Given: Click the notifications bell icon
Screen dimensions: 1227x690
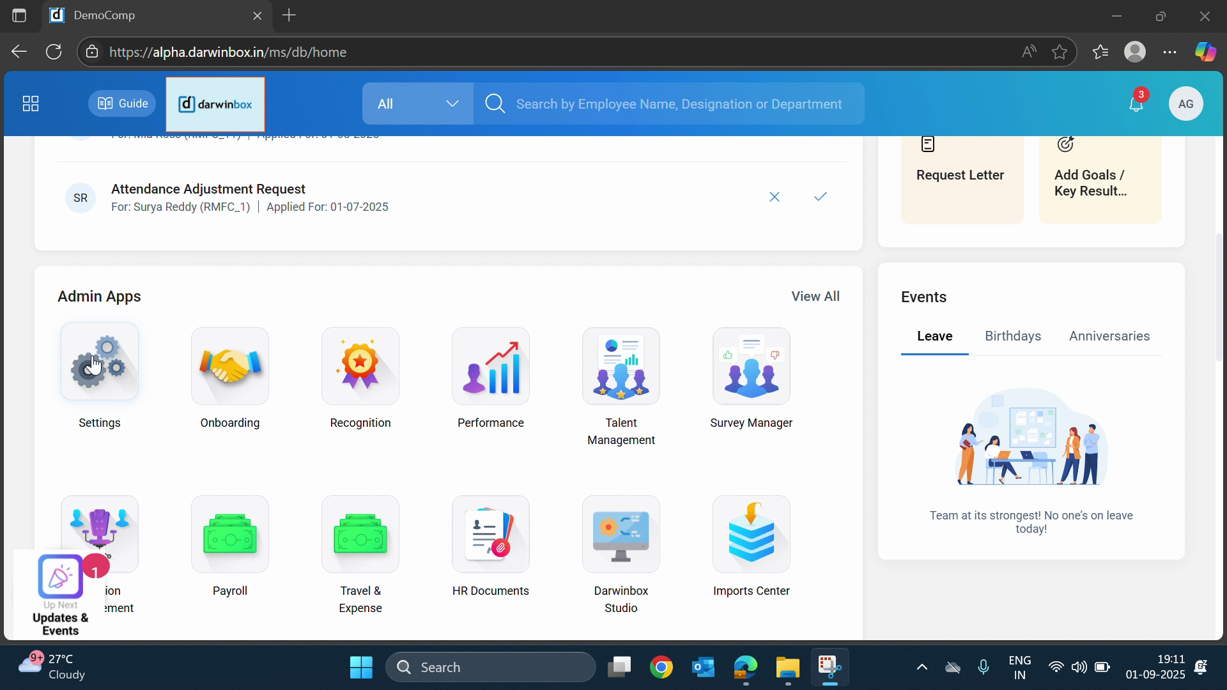Looking at the screenshot, I should (1136, 103).
